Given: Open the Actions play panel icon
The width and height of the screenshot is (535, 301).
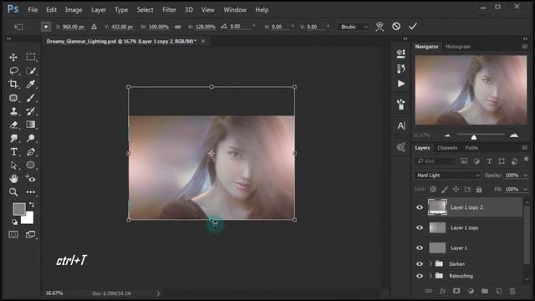Looking at the screenshot, I should click(x=401, y=84).
